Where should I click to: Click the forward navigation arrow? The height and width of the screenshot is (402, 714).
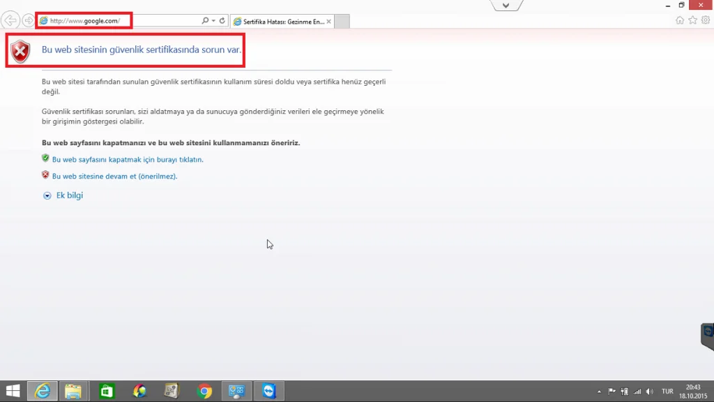pos(28,20)
